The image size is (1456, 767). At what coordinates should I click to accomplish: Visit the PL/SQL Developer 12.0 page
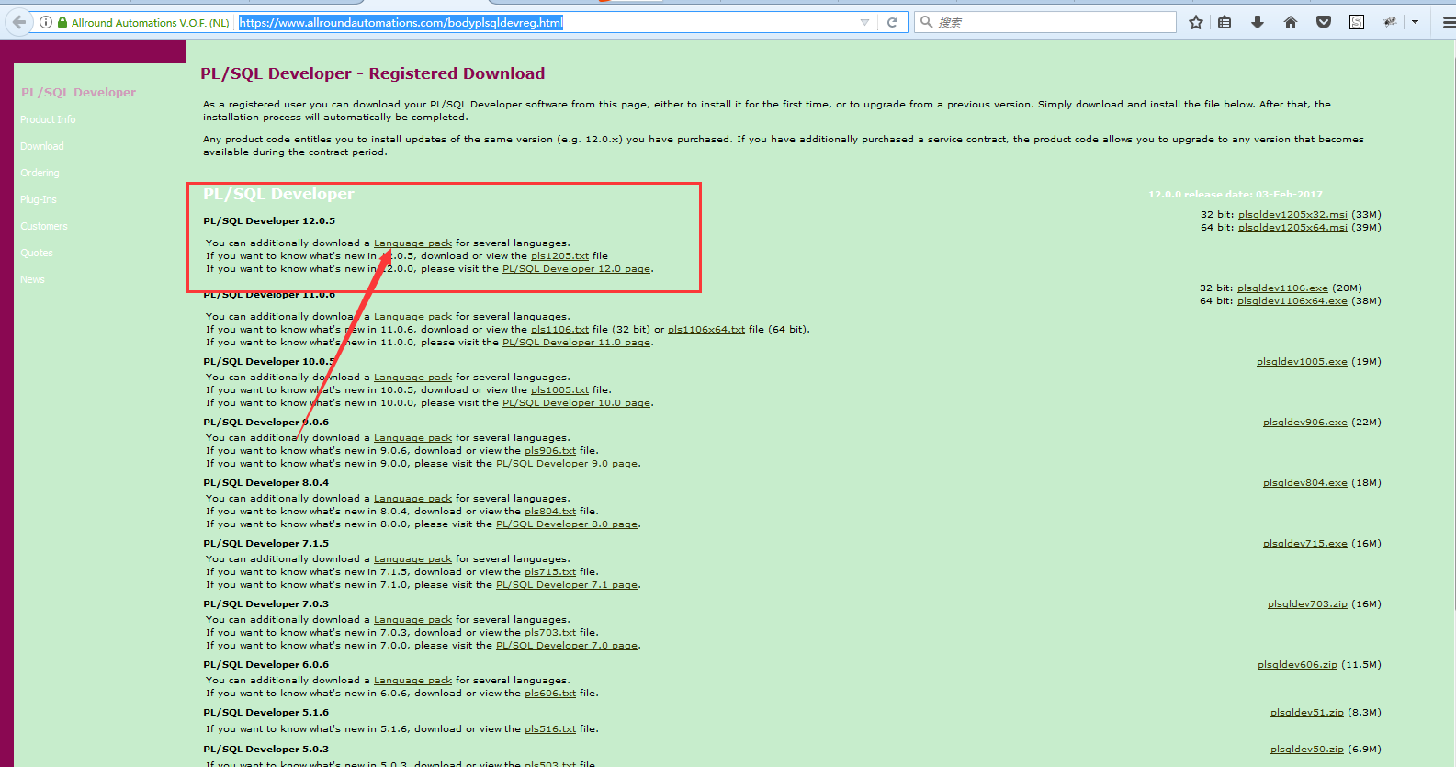tap(576, 269)
